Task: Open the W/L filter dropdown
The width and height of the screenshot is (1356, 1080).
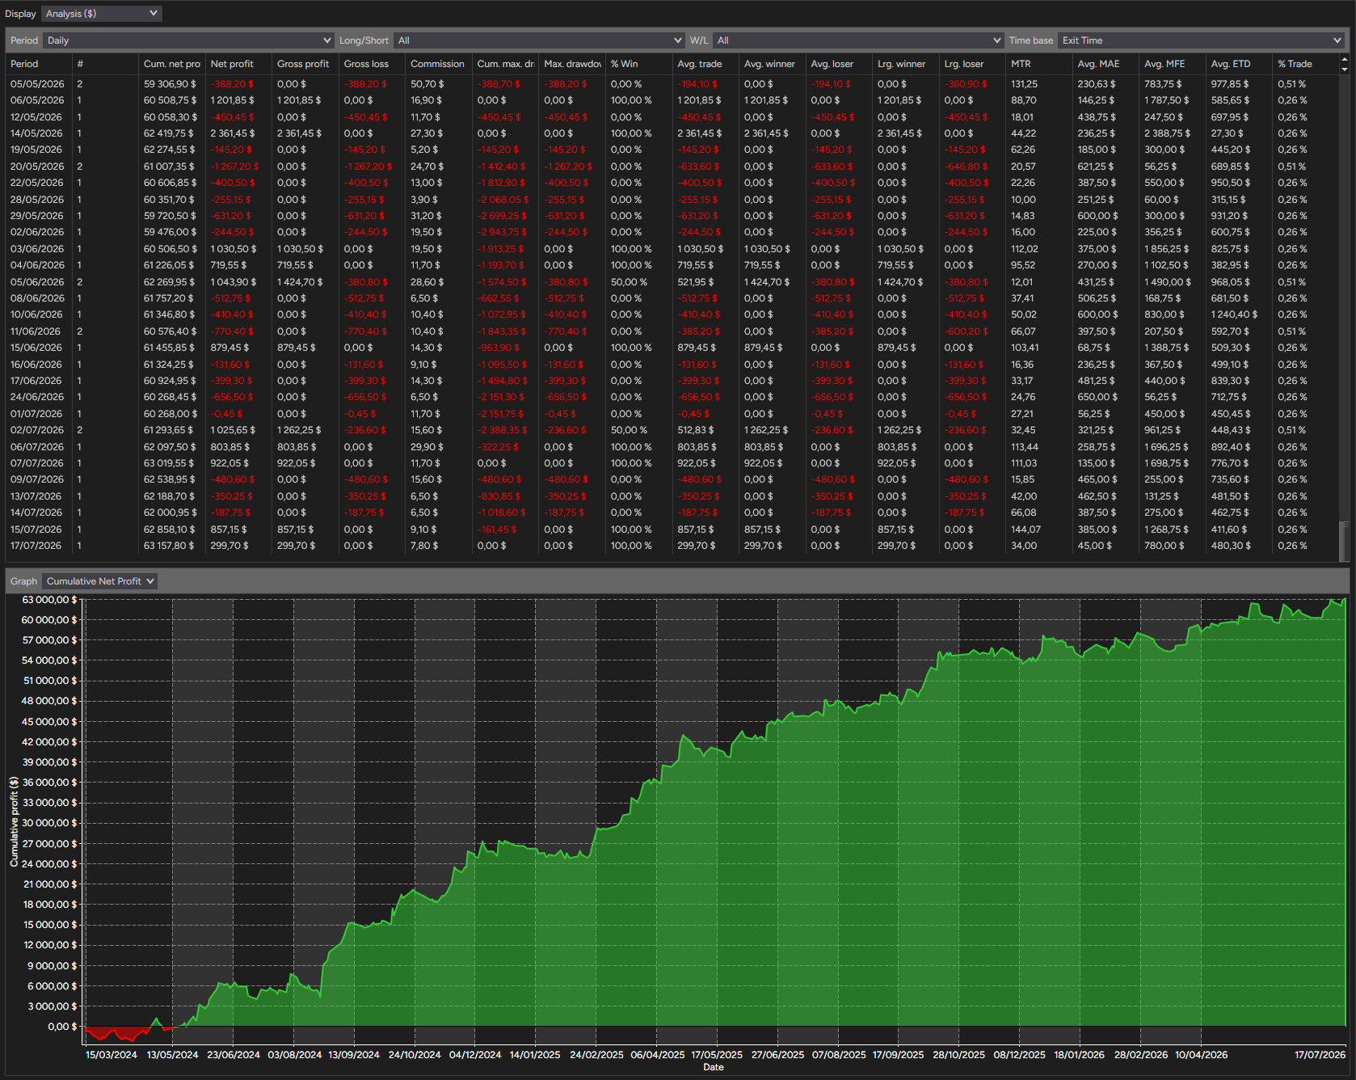Action: [x=858, y=40]
